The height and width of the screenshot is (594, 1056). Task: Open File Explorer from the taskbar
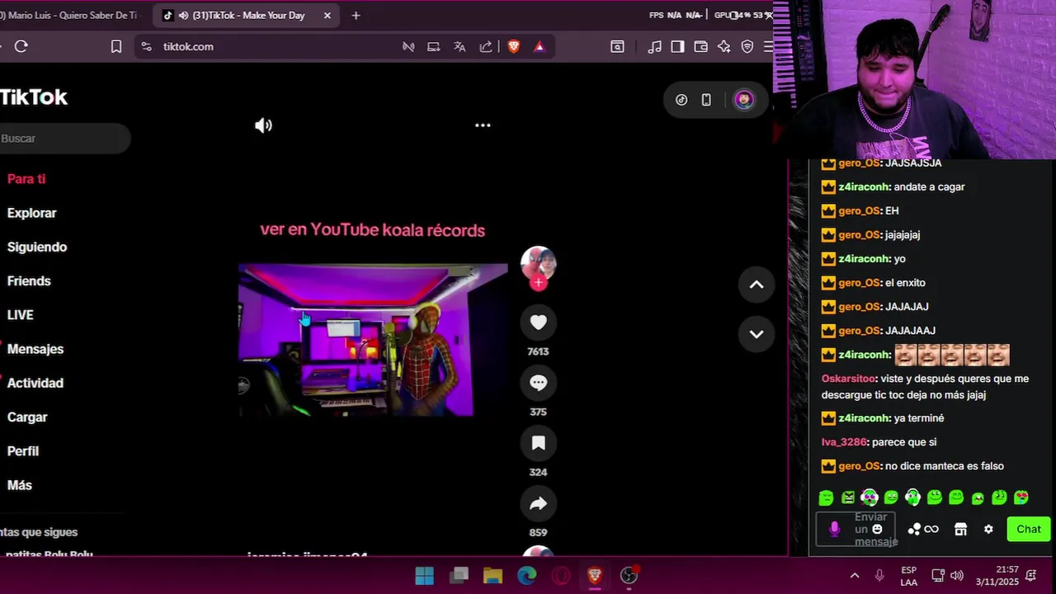coord(493,576)
